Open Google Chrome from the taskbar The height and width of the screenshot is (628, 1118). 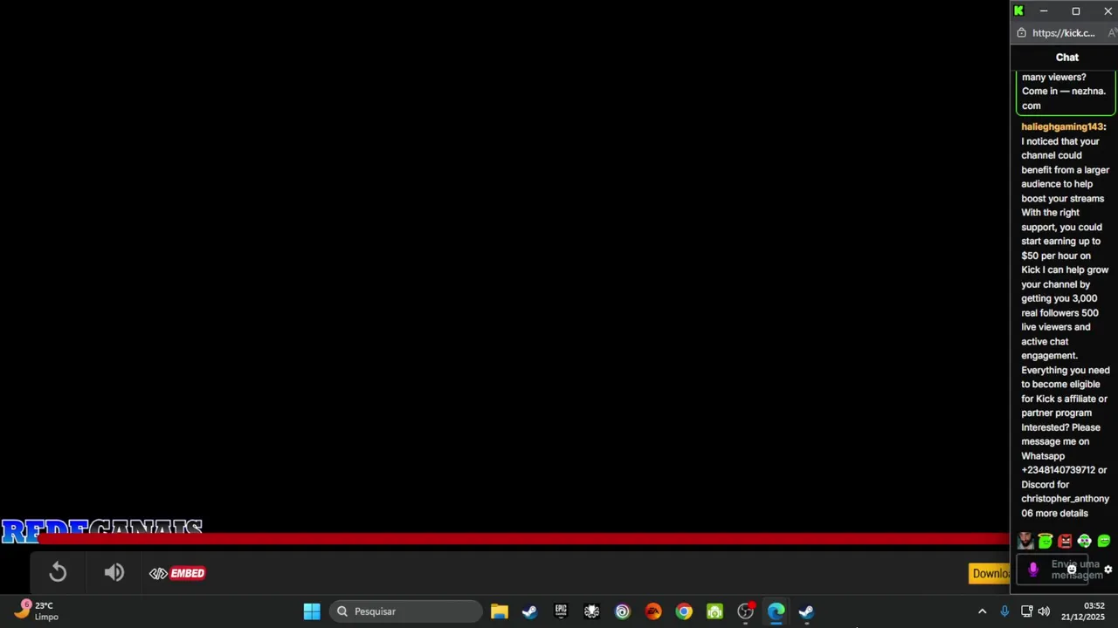tap(684, 611)
